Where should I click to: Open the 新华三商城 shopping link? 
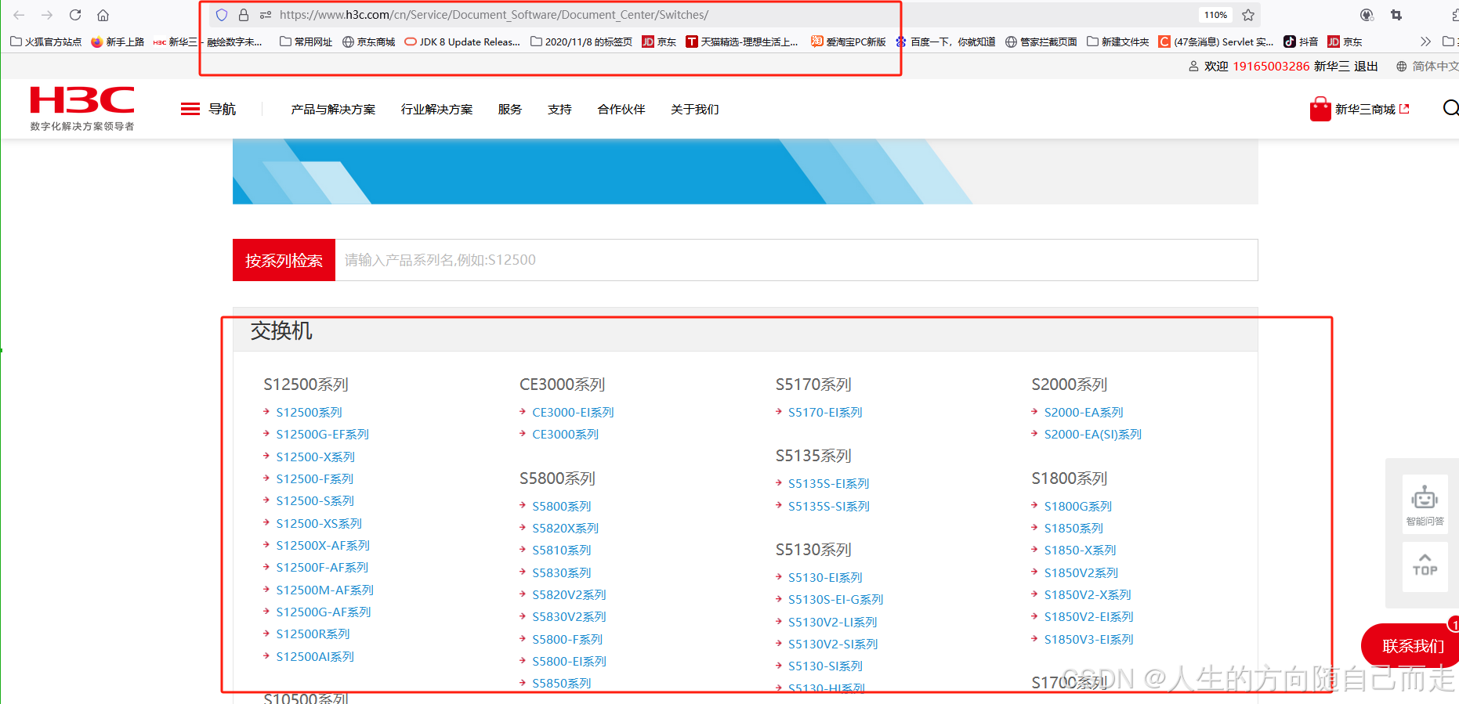[1359, 109]
